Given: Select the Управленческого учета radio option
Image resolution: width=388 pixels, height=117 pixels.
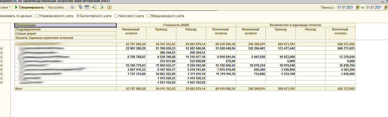Looking at the screenshot, I should click(37, 16).
